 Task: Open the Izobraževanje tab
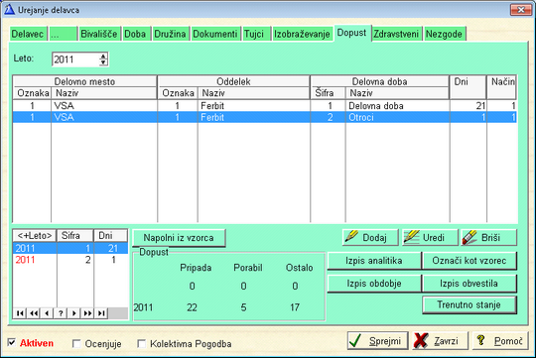[302, 34]
